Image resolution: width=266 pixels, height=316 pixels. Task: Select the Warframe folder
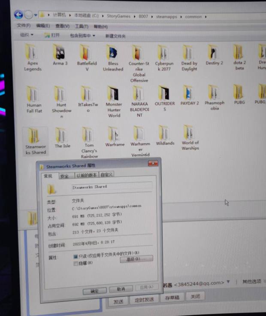point(115,137)
